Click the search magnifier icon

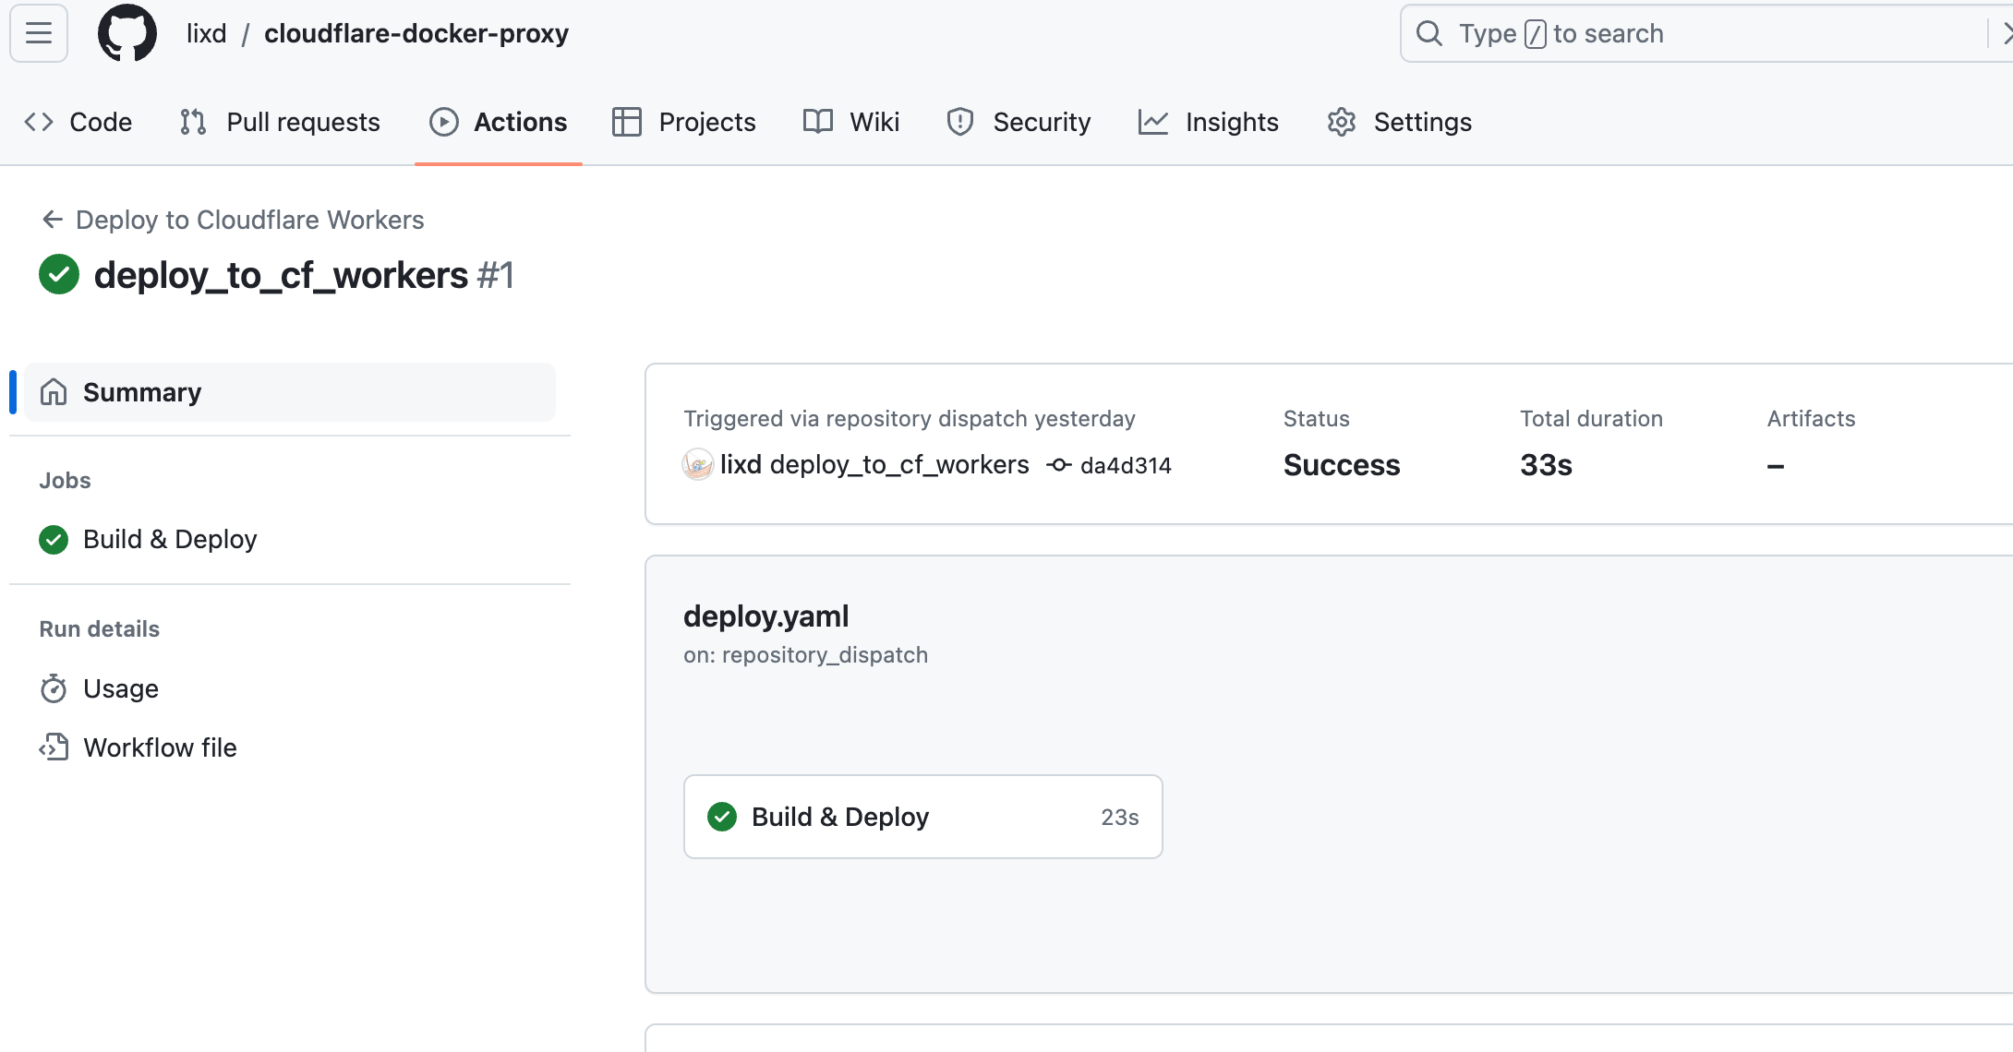(x=1428, y=34)
